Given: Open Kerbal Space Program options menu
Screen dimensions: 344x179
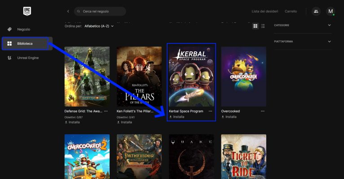Looking at the screenshot, I should click(x=210, y=111).
